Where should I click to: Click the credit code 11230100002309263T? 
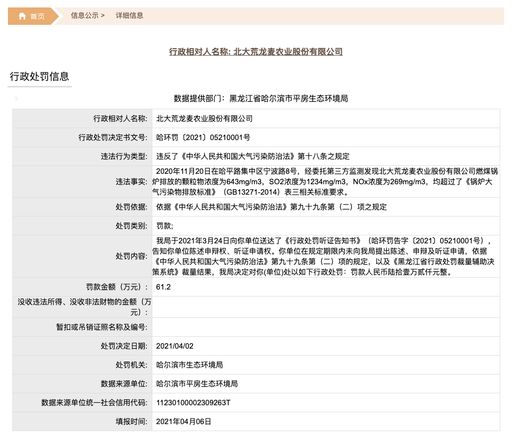tap(193, 402)
